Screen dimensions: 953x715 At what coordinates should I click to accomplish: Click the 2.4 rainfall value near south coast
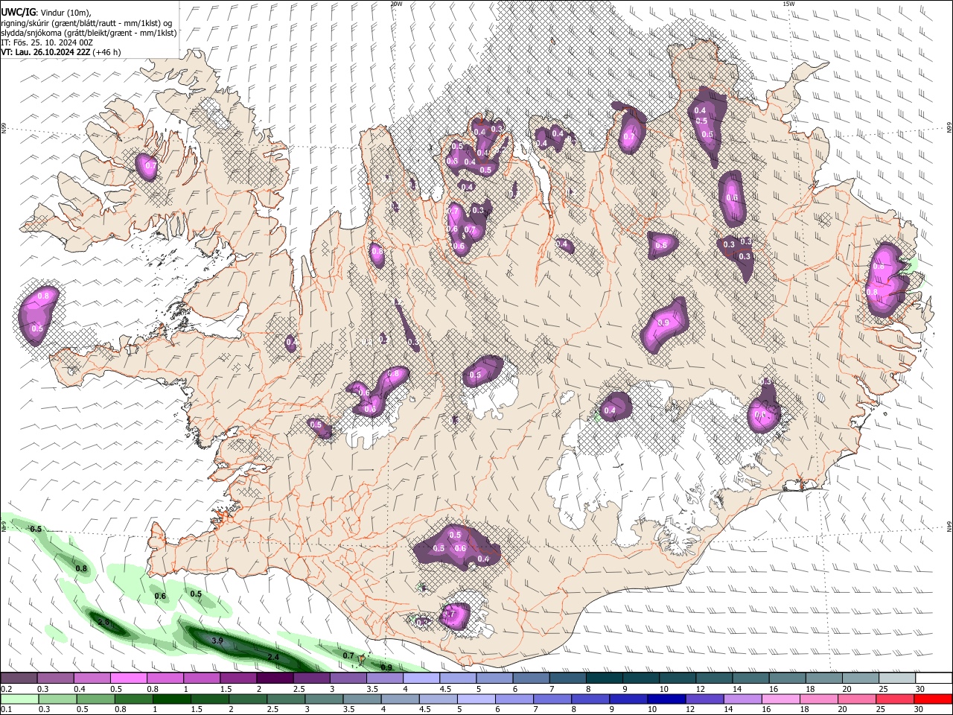[273, 657]
